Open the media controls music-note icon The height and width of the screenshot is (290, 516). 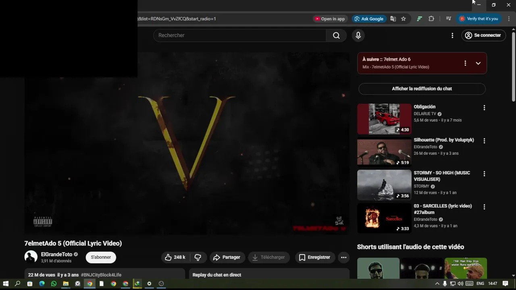[x=448, y=19]
